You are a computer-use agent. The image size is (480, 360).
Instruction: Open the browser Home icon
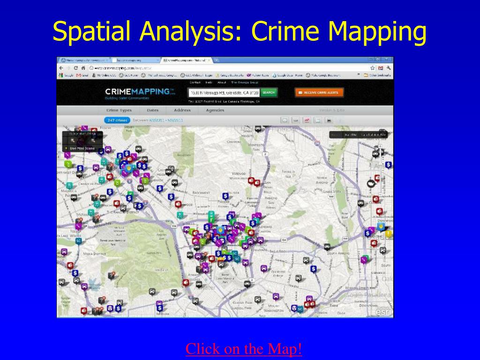click(x=83, y=68)
